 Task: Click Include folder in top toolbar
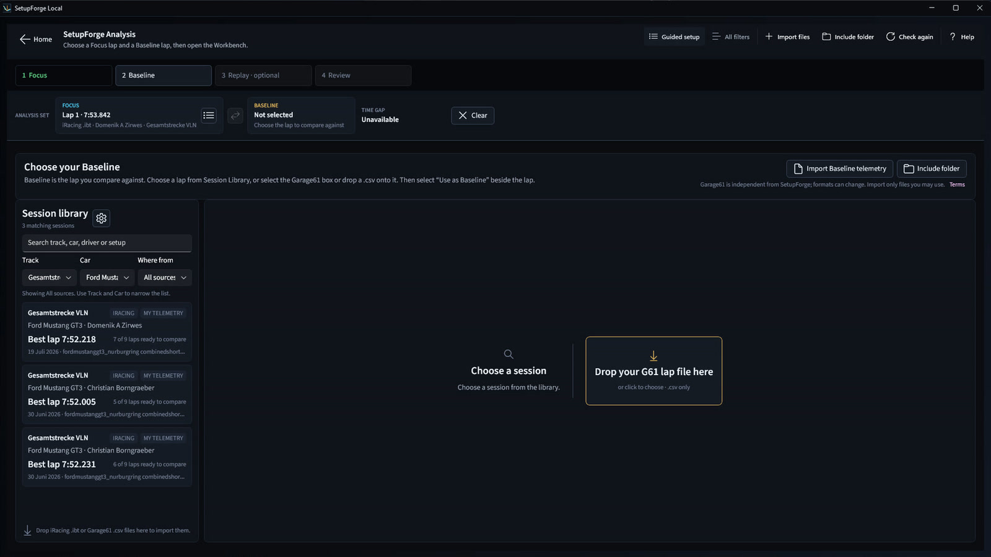point(848,37)
